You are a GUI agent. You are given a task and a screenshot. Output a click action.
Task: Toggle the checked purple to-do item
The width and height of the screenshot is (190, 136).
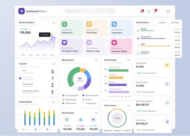tap(20, 78)
